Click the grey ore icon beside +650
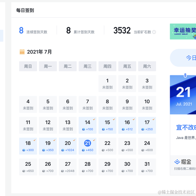The height and width of the screenshot is (196, 196). [24, 171]
